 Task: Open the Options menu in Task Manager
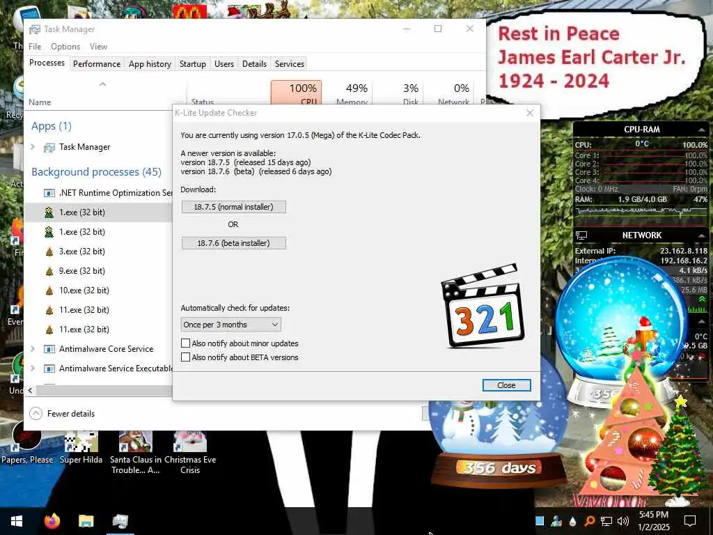coord(65,47)
